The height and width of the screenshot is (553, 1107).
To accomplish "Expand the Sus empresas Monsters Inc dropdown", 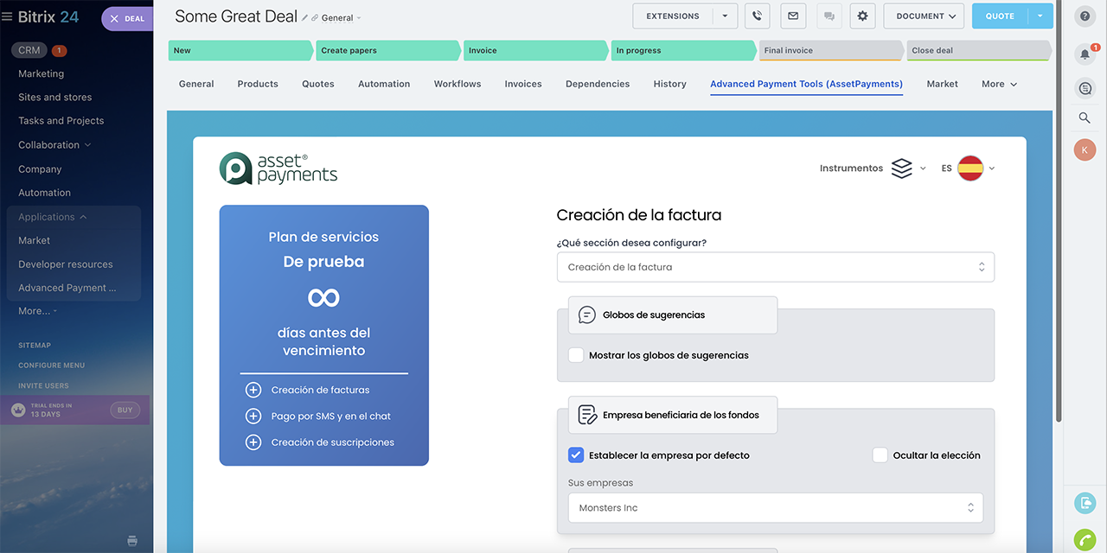I will coord(775,508).
